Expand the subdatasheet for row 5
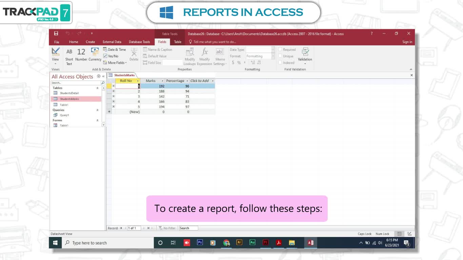 [114, 107]
